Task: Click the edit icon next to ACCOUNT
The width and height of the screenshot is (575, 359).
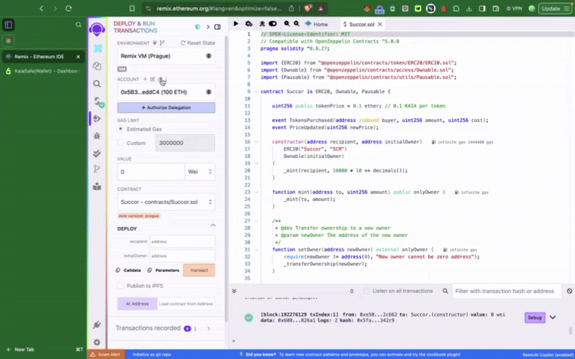Action: click(152, 79)
